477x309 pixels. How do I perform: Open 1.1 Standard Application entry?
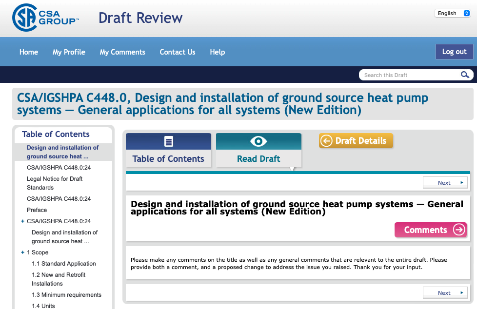pyautogui.click(x=64, y=264)
